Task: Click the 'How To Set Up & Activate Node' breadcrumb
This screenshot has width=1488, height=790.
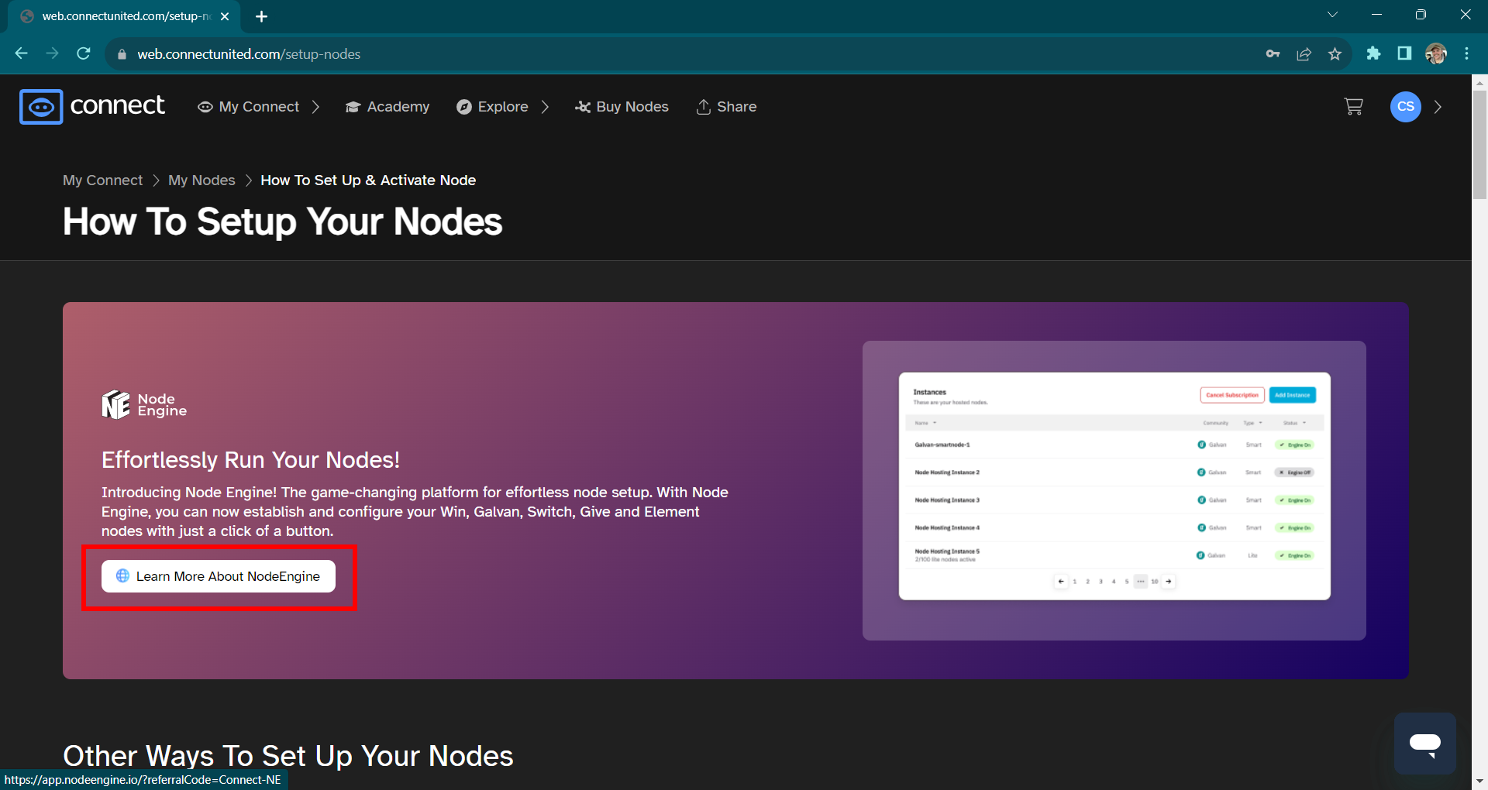Action: (368, 180)
